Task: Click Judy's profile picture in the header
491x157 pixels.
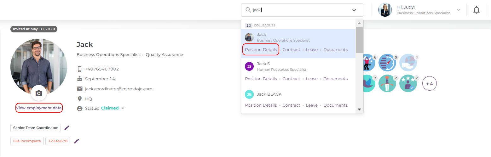Action: [x=385, y=10]
